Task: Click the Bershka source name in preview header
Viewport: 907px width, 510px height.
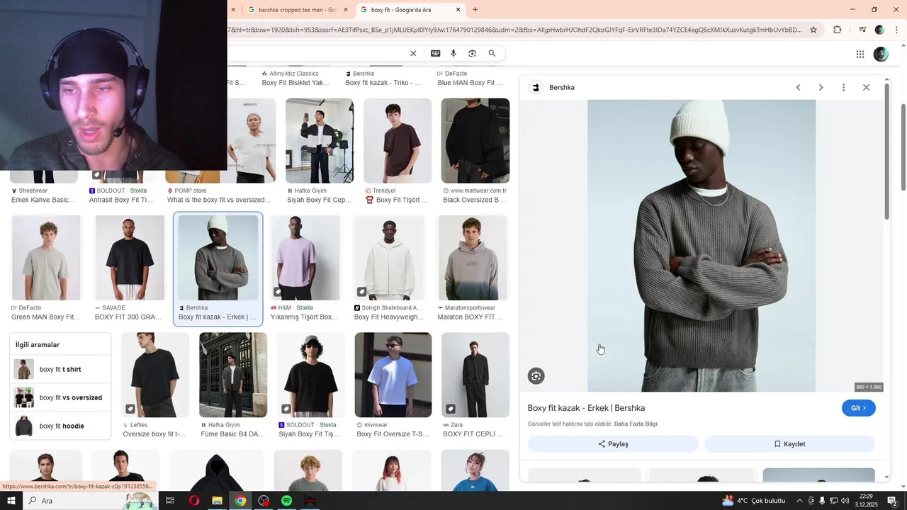Action: point(562,88)
